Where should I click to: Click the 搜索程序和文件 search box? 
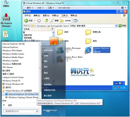click(21, 111)
